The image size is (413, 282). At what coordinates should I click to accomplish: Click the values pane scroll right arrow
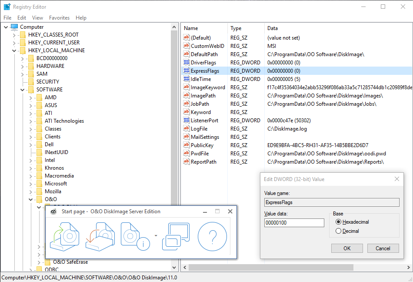click(409, 267)
